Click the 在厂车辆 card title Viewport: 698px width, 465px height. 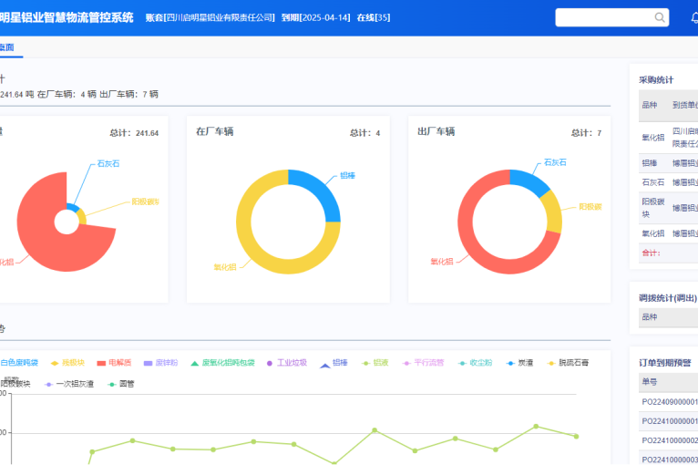pos(215,131)
